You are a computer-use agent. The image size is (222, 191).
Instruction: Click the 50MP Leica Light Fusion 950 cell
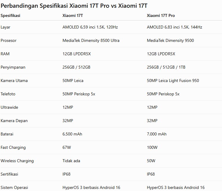click(173, 80)
